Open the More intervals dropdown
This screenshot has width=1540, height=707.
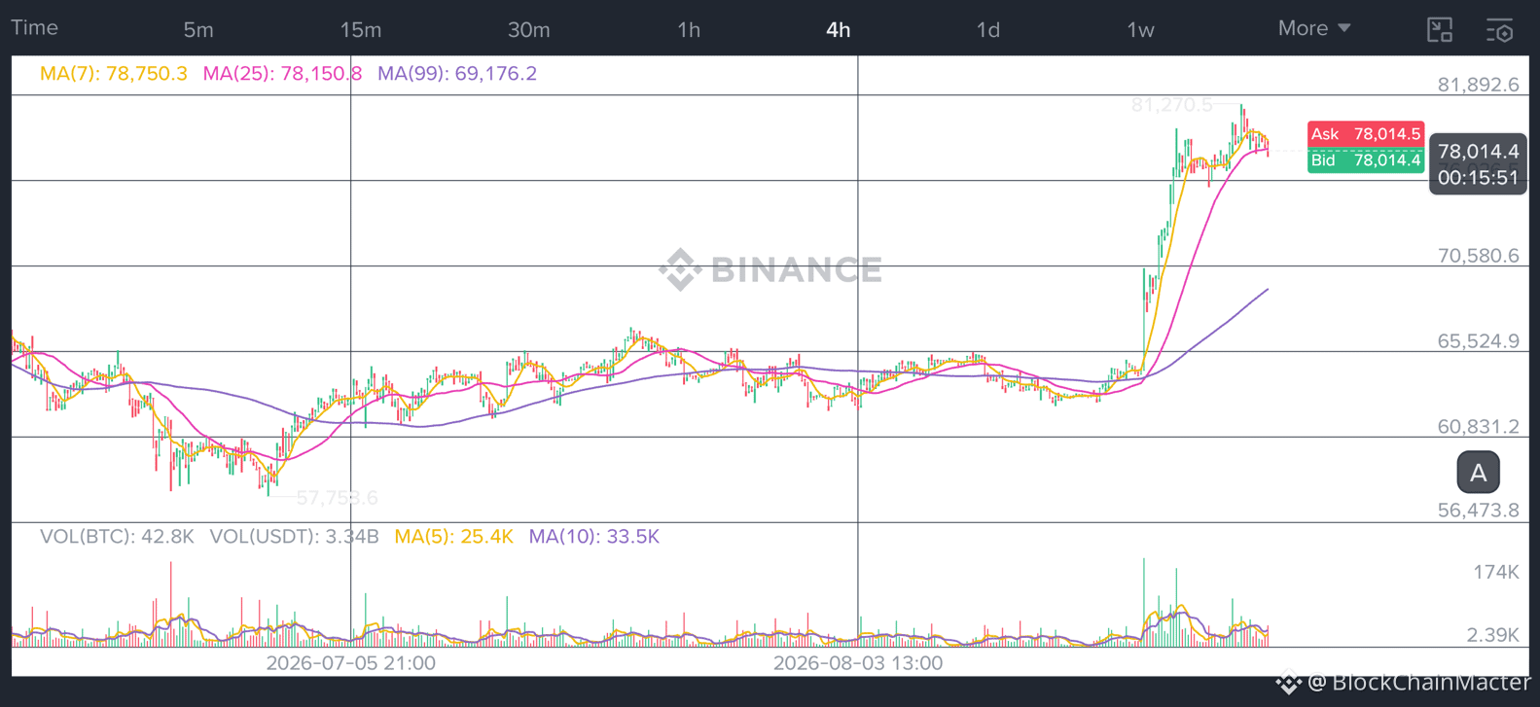(x=1314, y=28)
